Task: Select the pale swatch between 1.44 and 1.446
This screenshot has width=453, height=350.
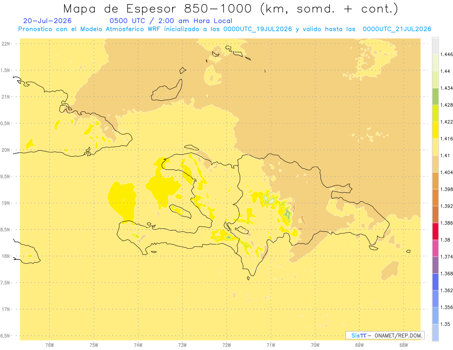Action: coord(435,63)
